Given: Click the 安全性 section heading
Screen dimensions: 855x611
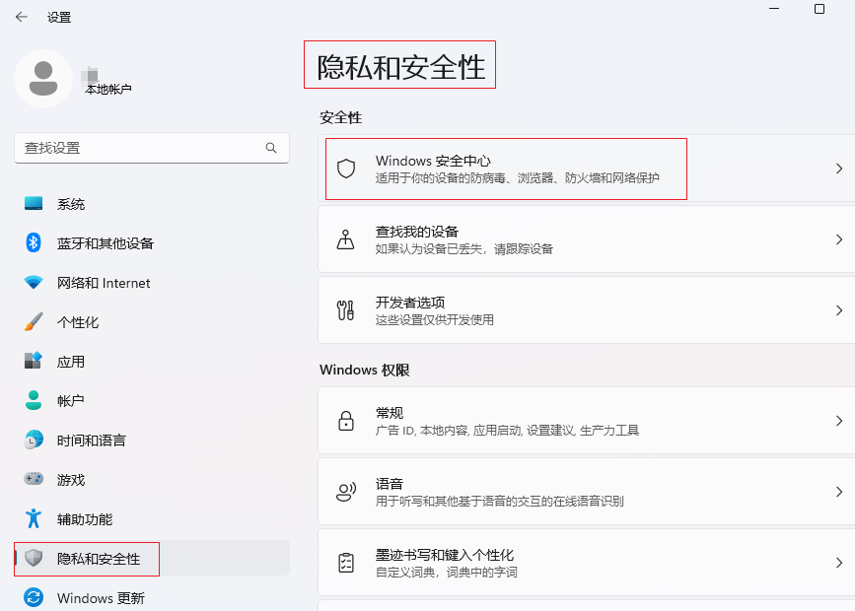Looking at the screenshot, I should click(341, 117).
